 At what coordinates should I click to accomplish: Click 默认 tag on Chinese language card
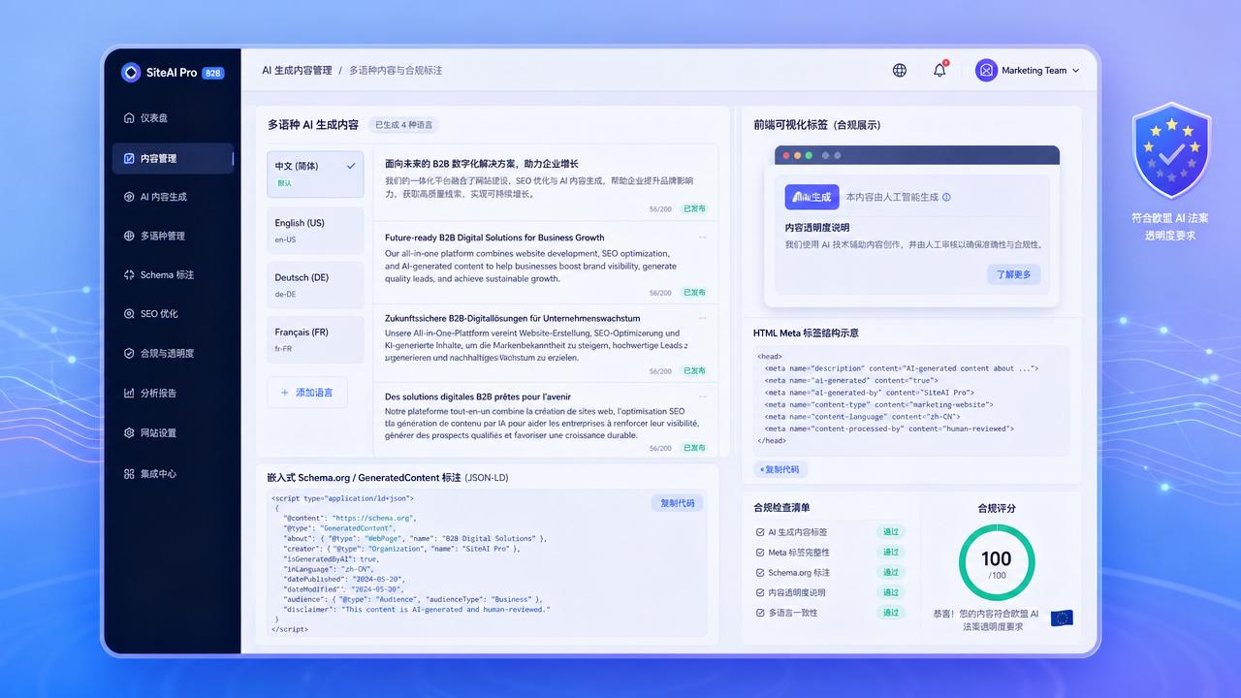[284, 183]
